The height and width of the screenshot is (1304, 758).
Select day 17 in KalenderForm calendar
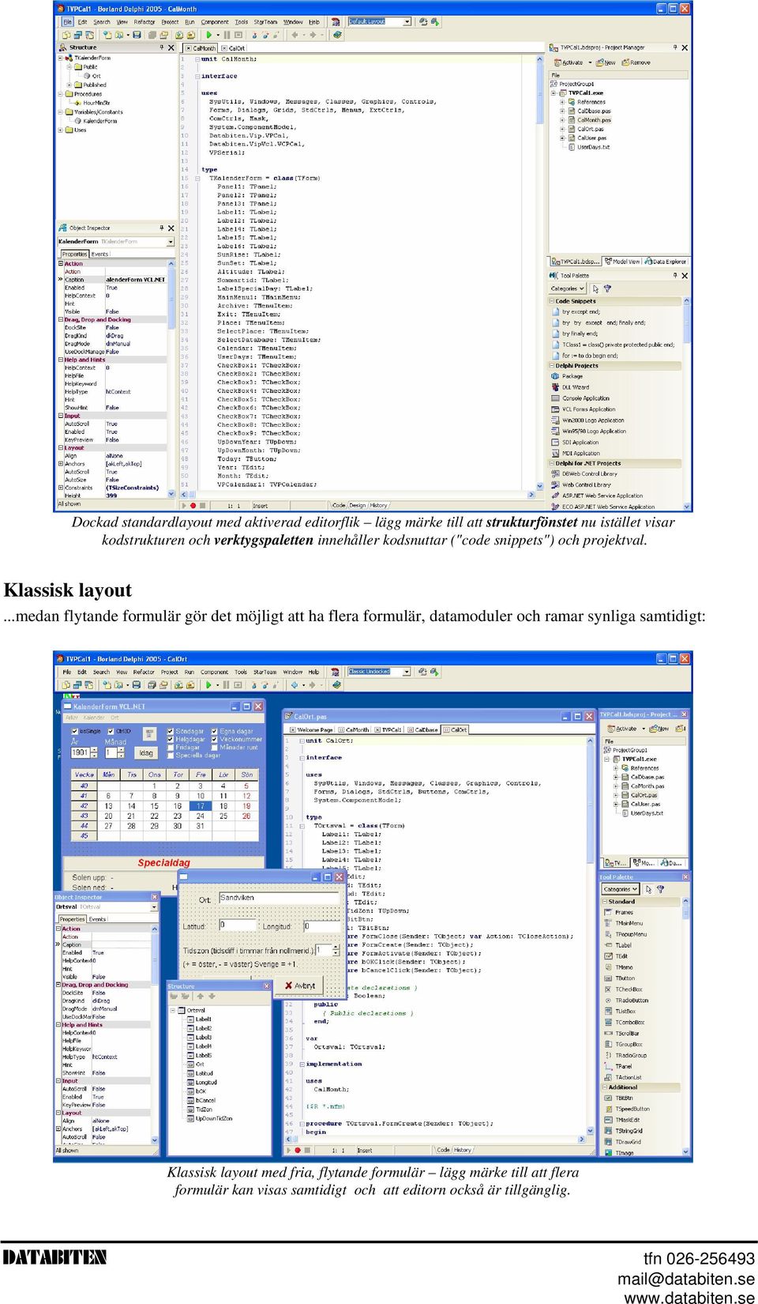click(200, 806)
